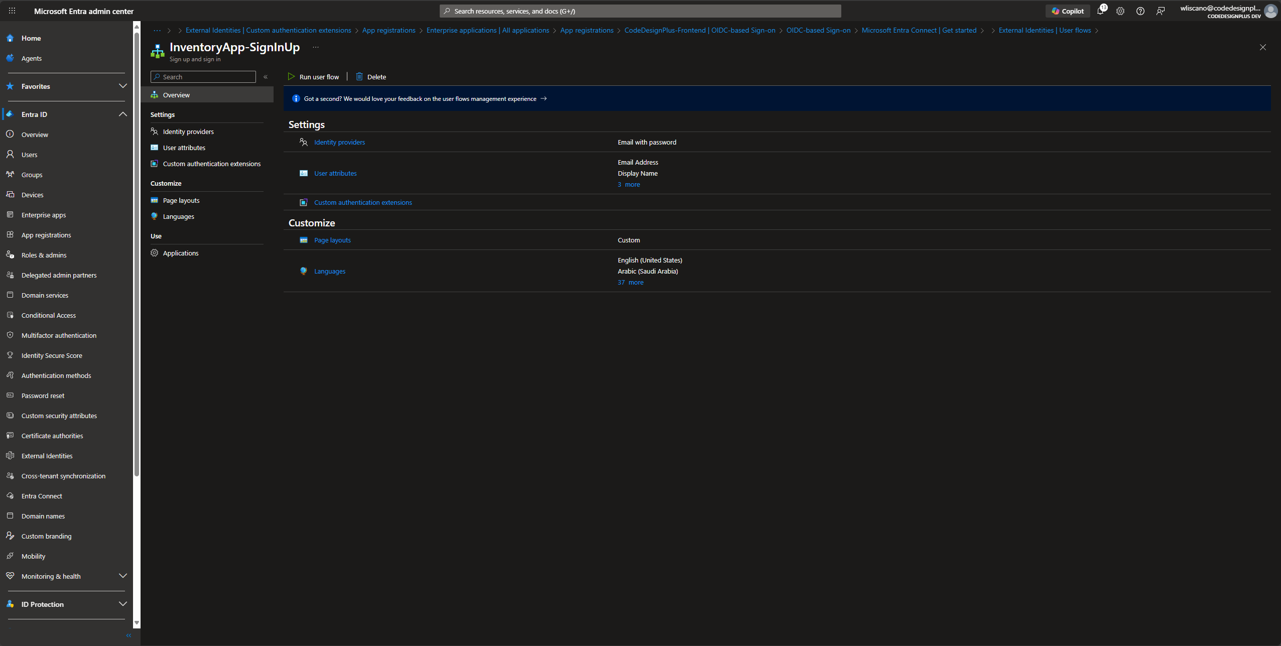1281x646 pixels.
Task: Open portal settings gear icon
Action: click(x=1120, y=11)
